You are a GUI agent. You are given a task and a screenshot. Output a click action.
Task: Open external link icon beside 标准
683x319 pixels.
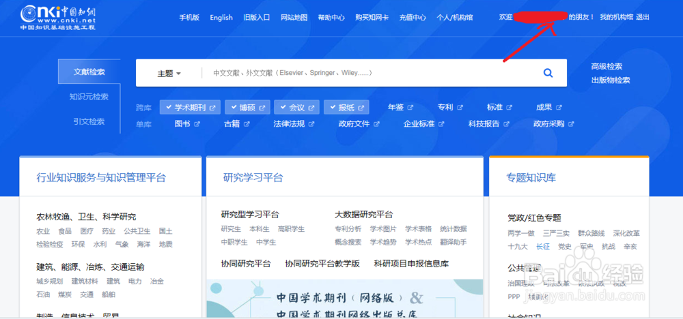(510, 107)
